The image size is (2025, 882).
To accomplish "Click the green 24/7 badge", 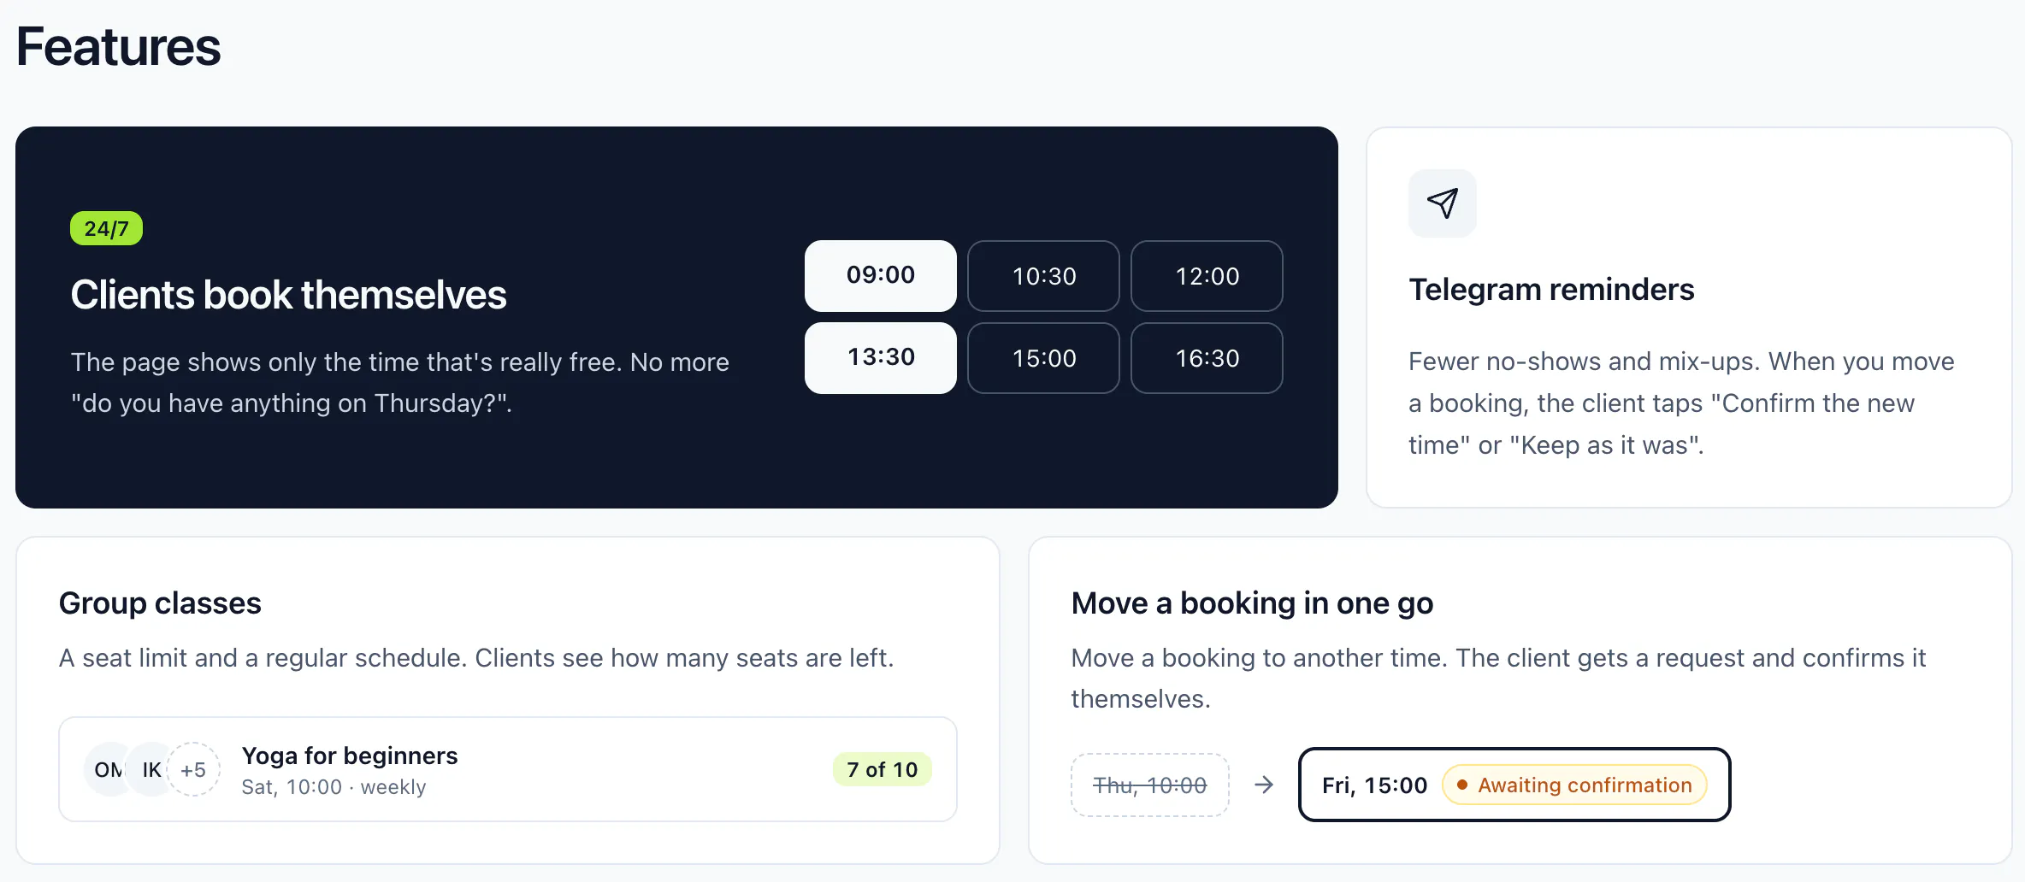I will click(106, 228).
